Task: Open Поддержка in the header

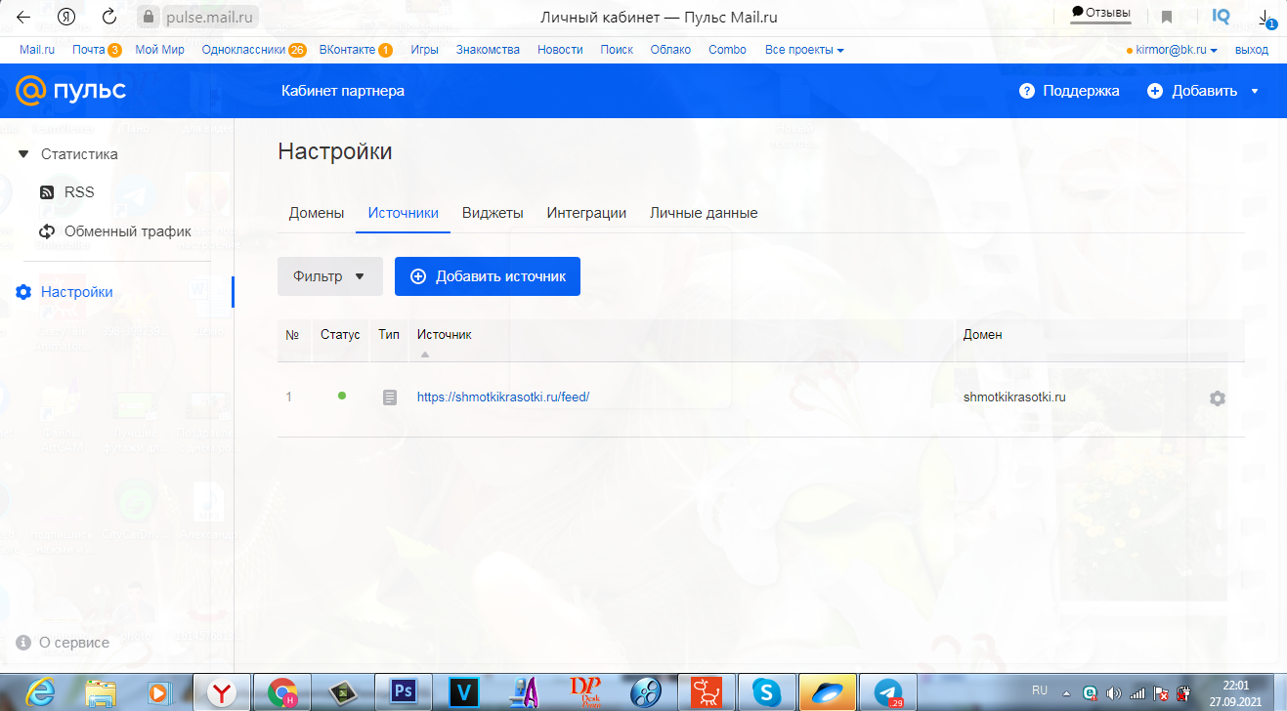Action: [x=1081, y=91]
